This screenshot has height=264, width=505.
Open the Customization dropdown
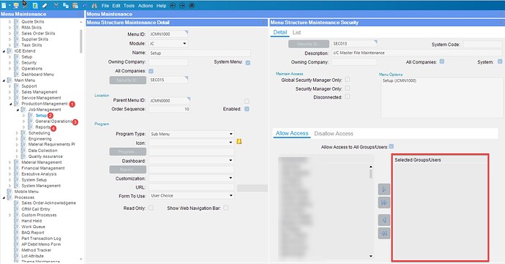231,178
